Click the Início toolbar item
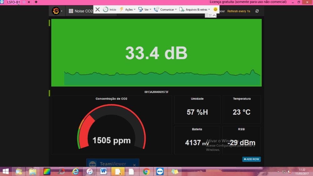The height and width of the screenshot is (176, 313). point(110,9)
